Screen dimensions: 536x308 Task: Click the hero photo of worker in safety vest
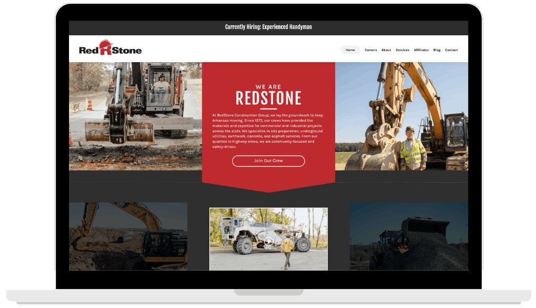[402, 116]
